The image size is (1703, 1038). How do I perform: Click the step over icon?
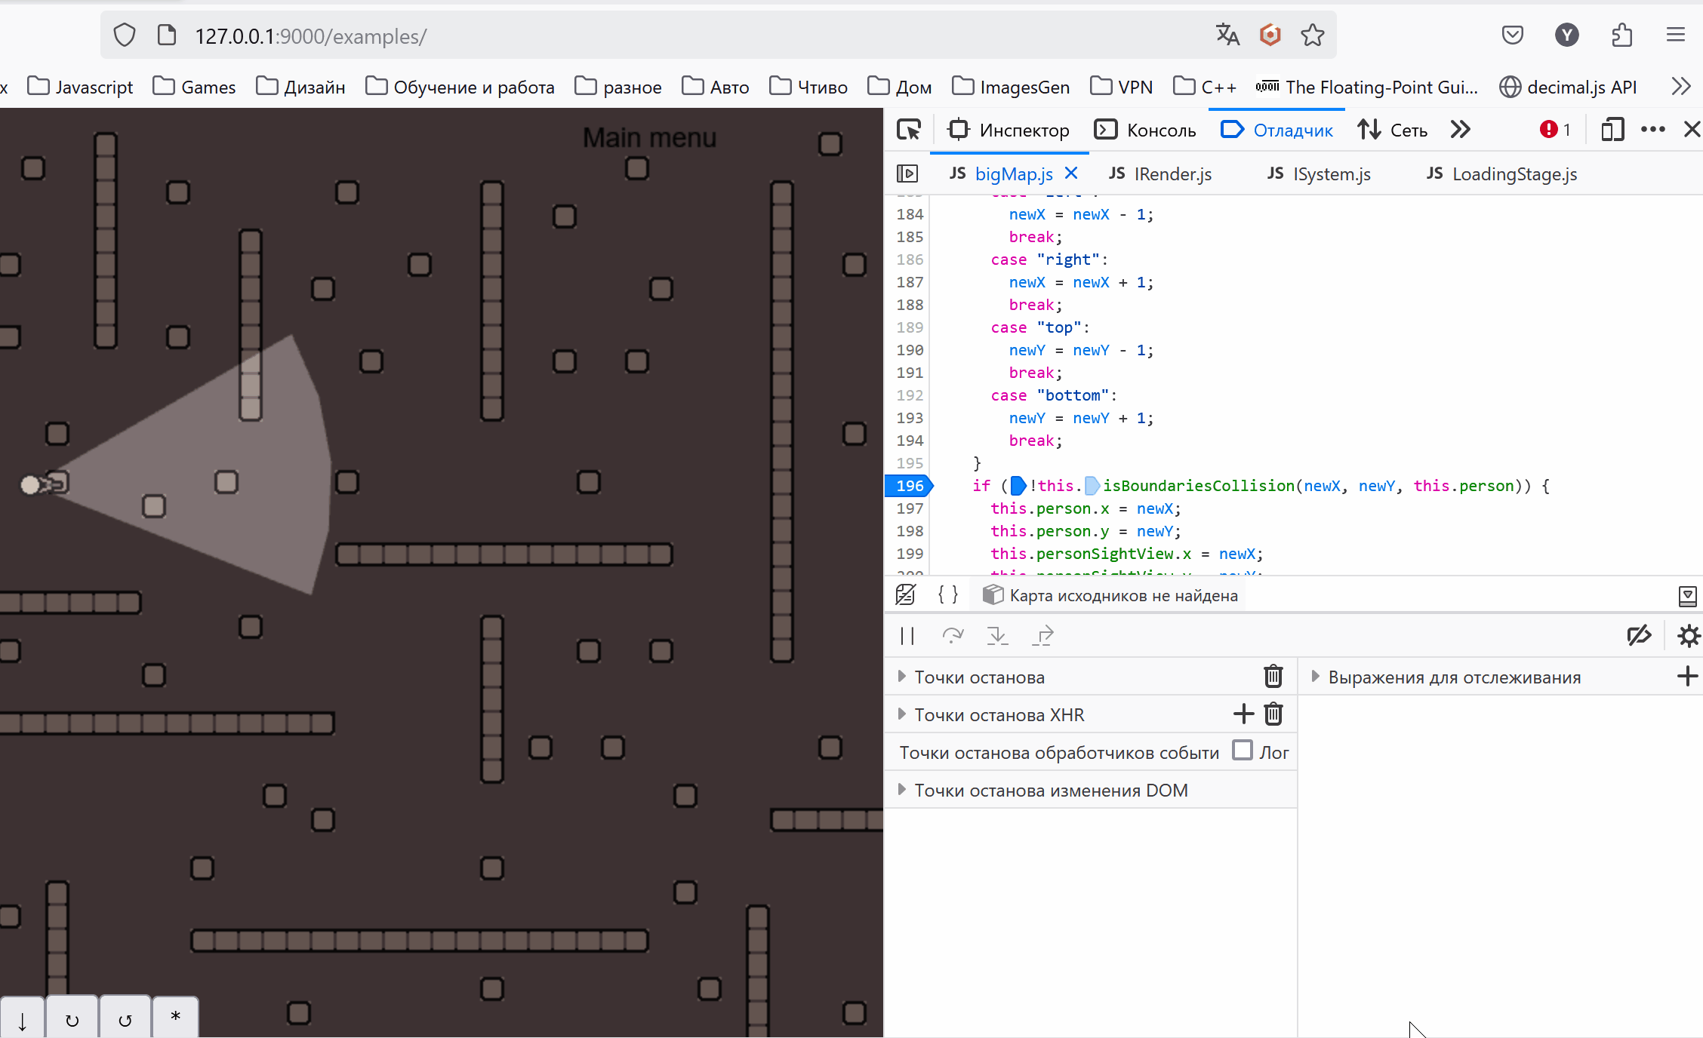point(953,636)
